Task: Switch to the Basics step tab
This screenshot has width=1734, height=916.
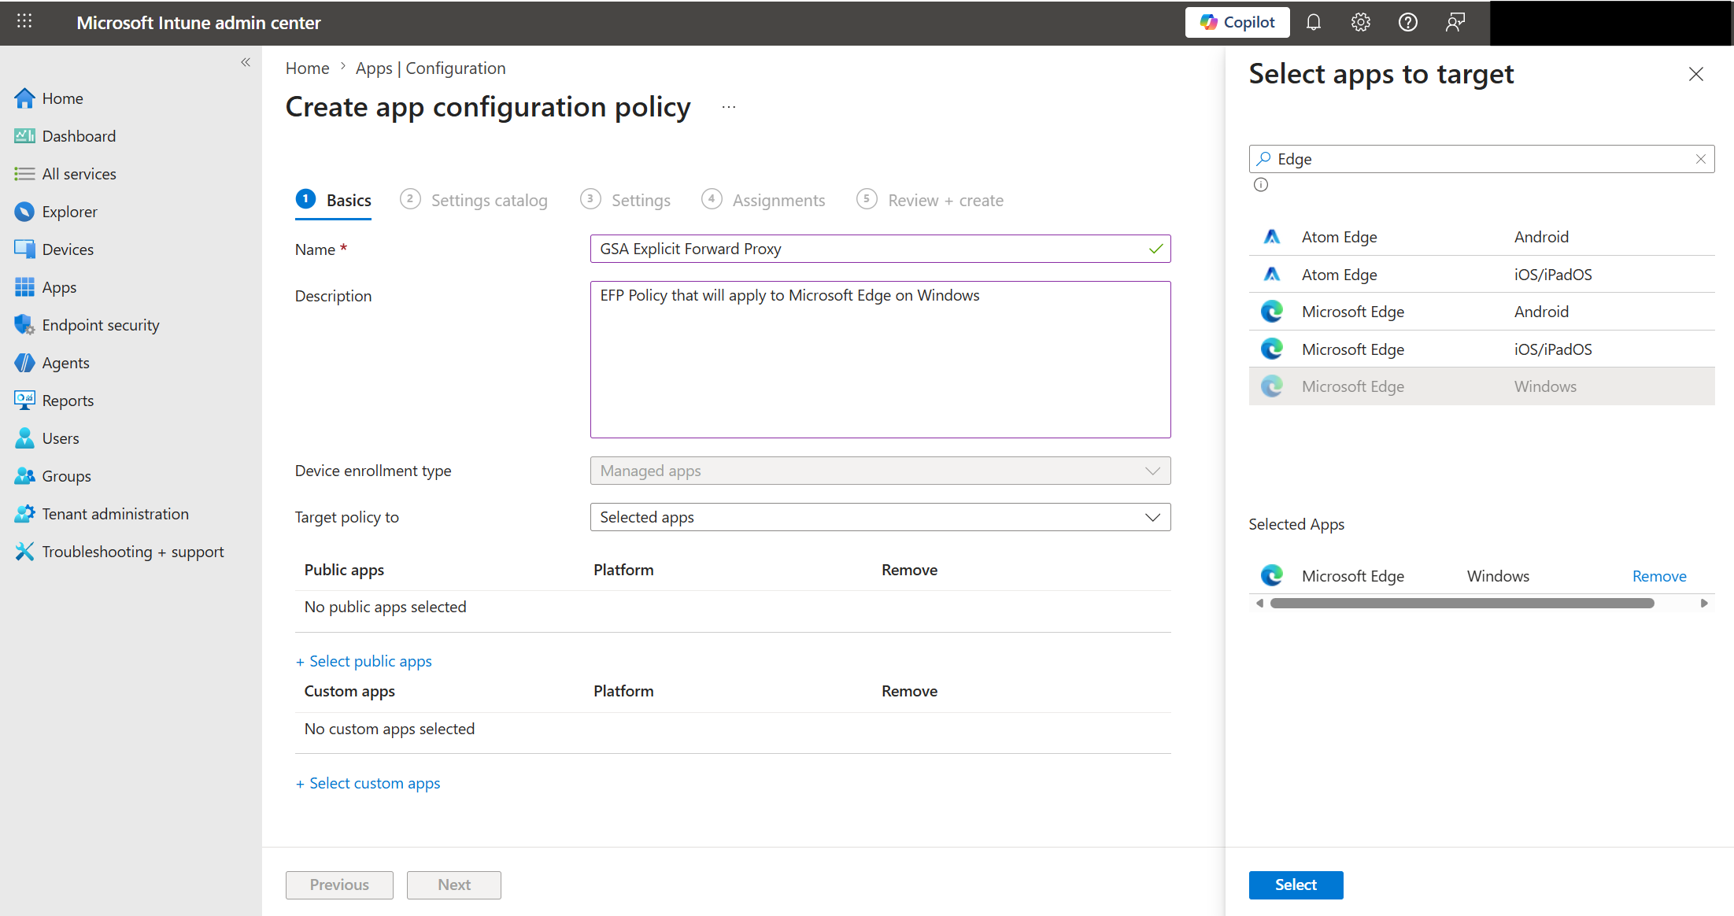Action: click(x=334, y=201)
